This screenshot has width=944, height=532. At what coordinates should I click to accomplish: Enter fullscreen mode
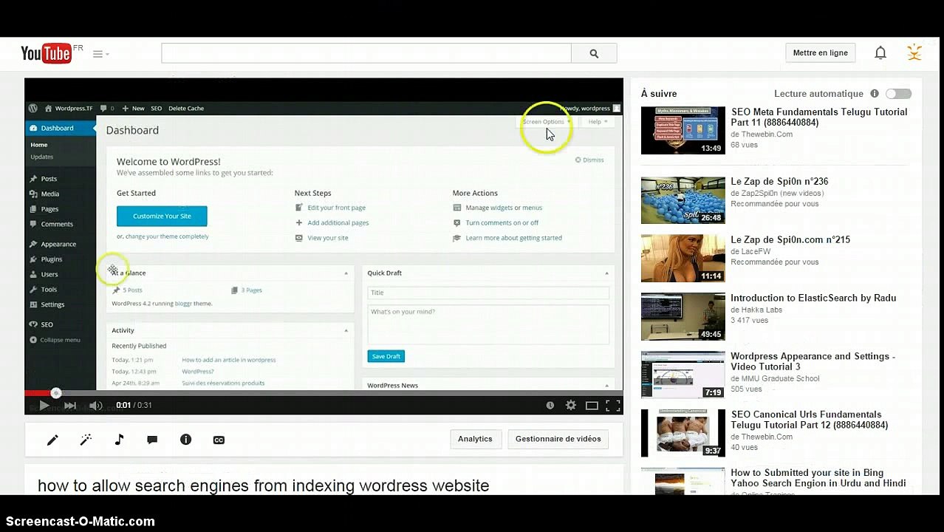tap(613, 405)
